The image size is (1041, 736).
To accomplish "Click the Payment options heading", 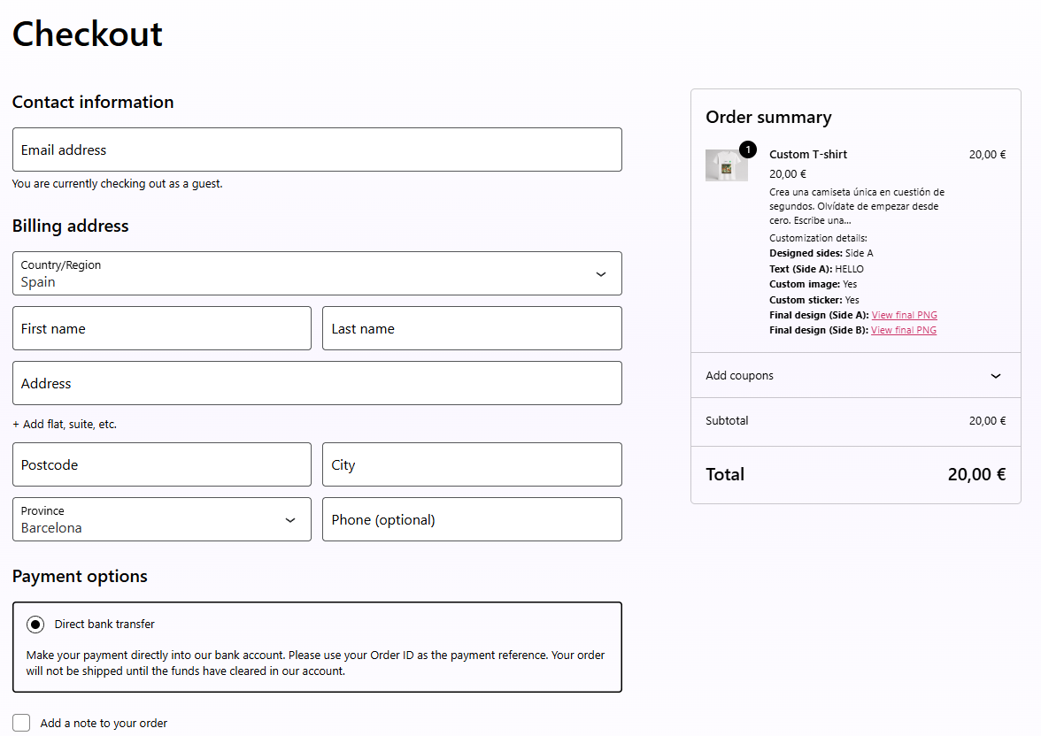I will click(80, 576).
